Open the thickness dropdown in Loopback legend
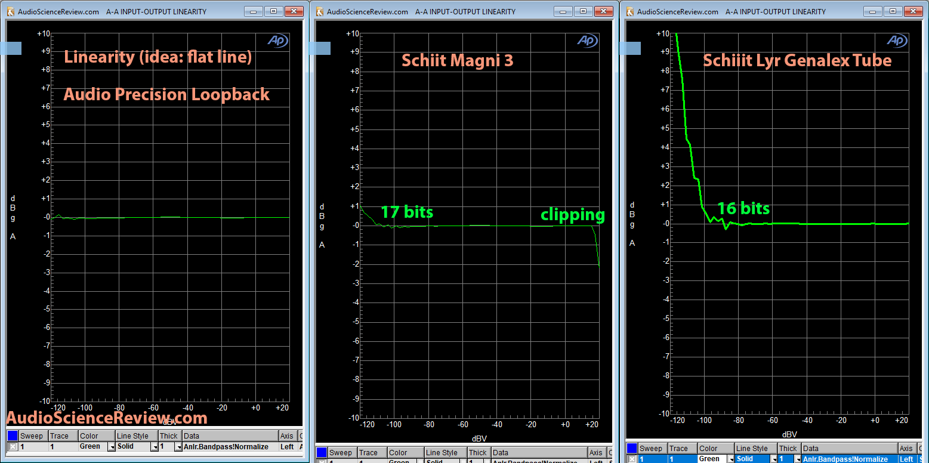The image size is (929, 463). pyautogui.click(x=178, y=447)
